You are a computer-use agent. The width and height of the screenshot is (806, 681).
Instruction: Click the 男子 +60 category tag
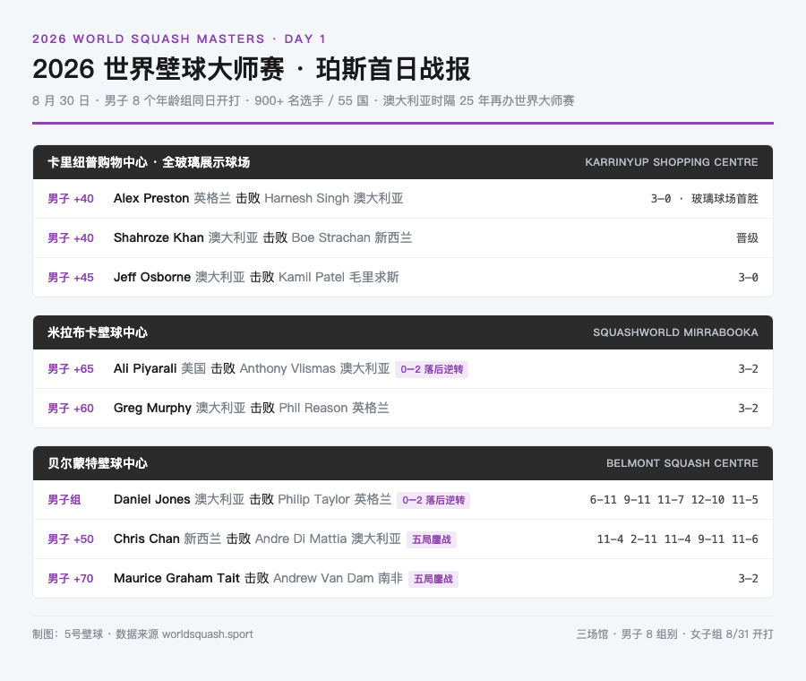point(71,409)
